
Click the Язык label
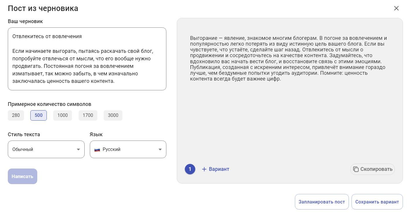click(x=96, y=134)
